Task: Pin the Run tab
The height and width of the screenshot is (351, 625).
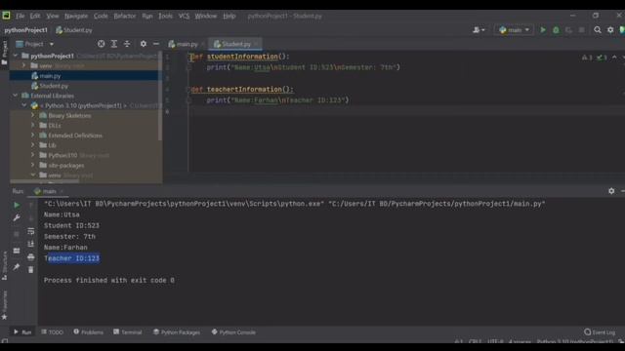Action: tap(17, 266)
